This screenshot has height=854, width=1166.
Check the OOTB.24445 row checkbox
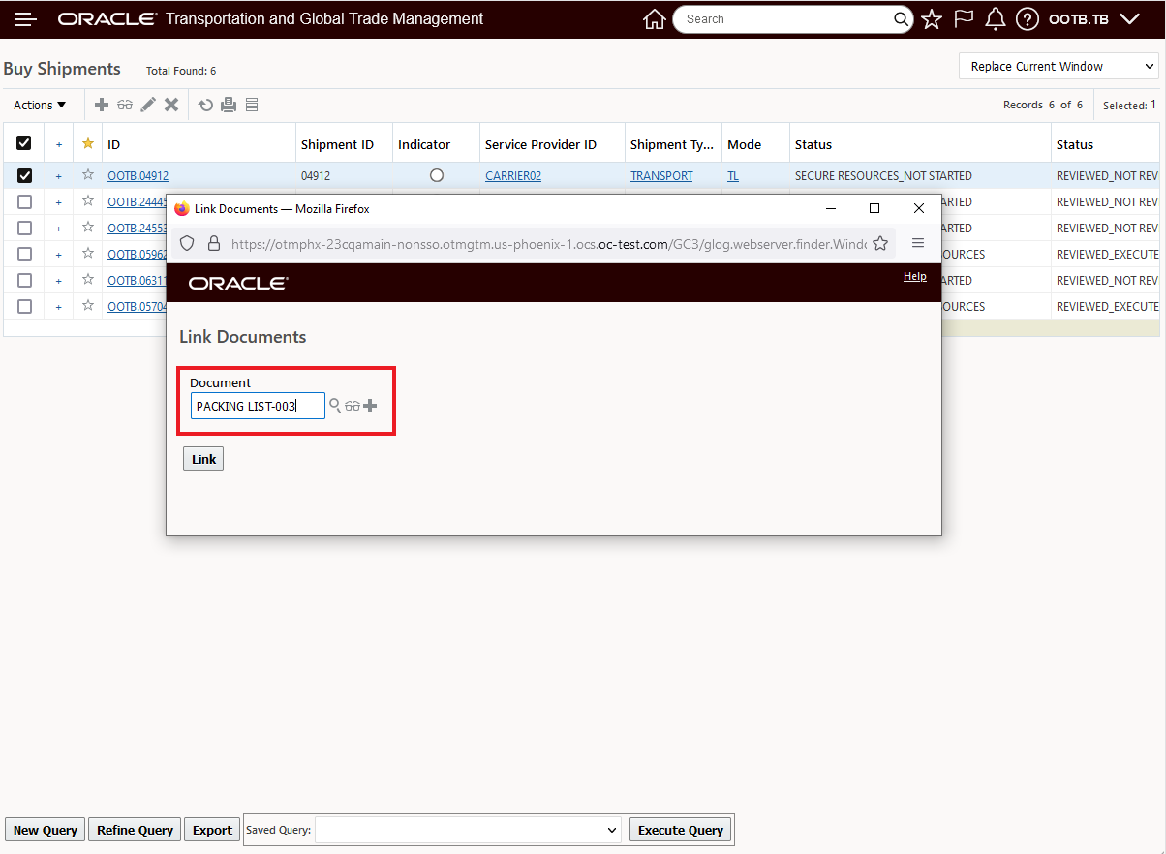[x=24, y=201]
